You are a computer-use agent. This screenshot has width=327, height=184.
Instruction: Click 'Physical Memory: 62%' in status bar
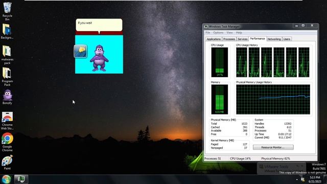[275, 158]
